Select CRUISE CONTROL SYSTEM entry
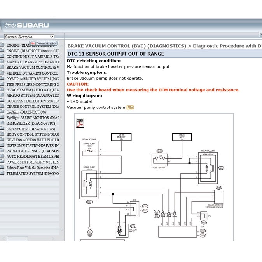This screenshot has width=262, height=262. [x=33, y=107]
